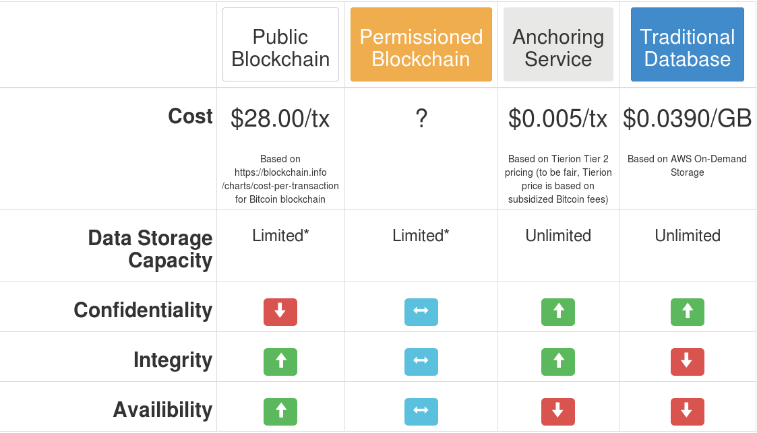Click the $28.00/tx cost value

(280, 118)
